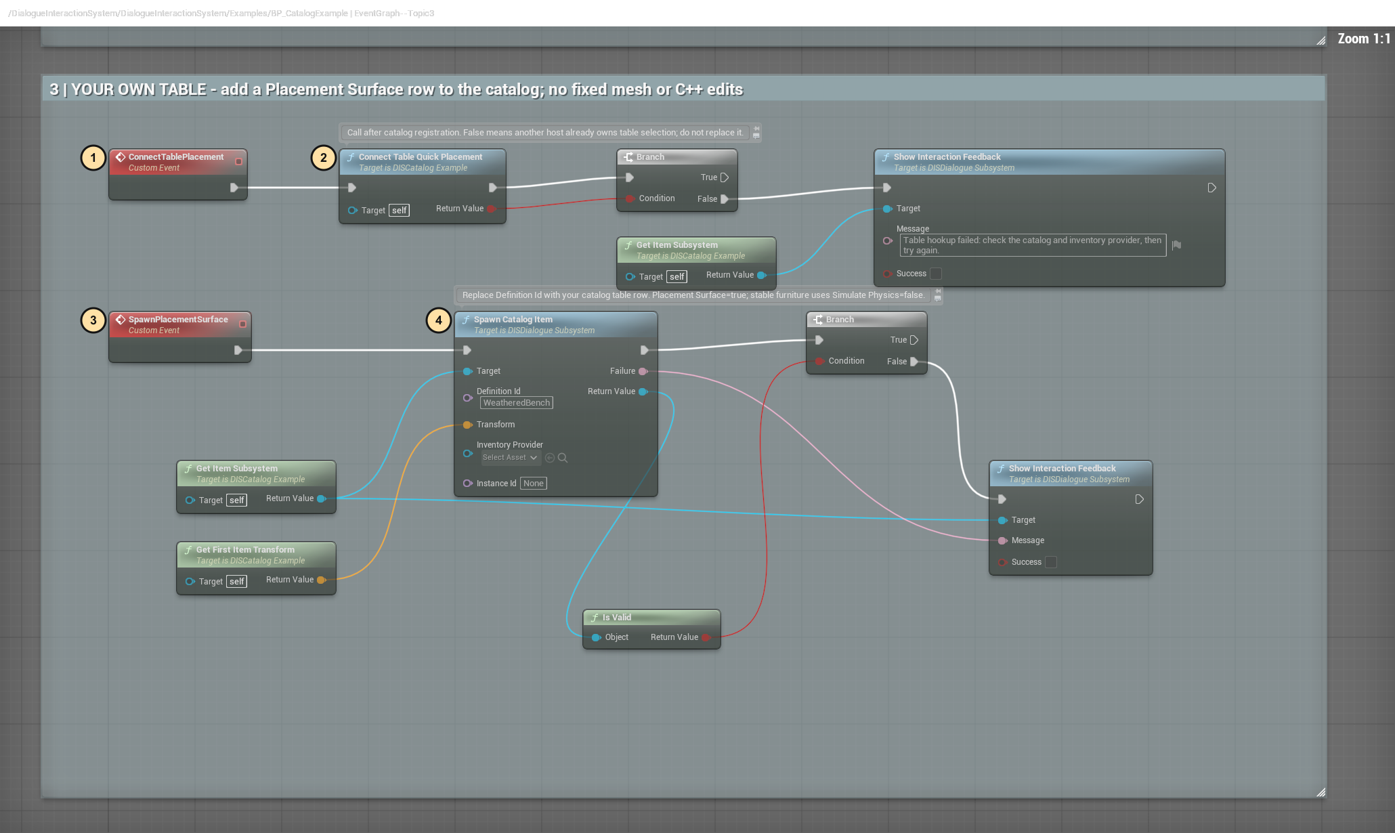Click the exec output arrow of ConnectTablePlacement event
This screenshot has height=833, width=1395.
[234, 188]
